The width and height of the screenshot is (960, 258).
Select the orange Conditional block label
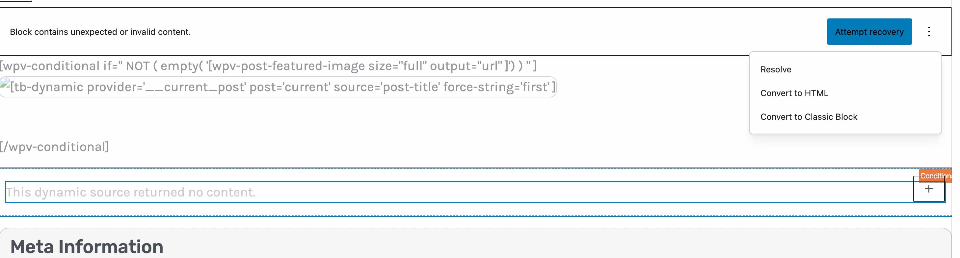tap(936, 176)
